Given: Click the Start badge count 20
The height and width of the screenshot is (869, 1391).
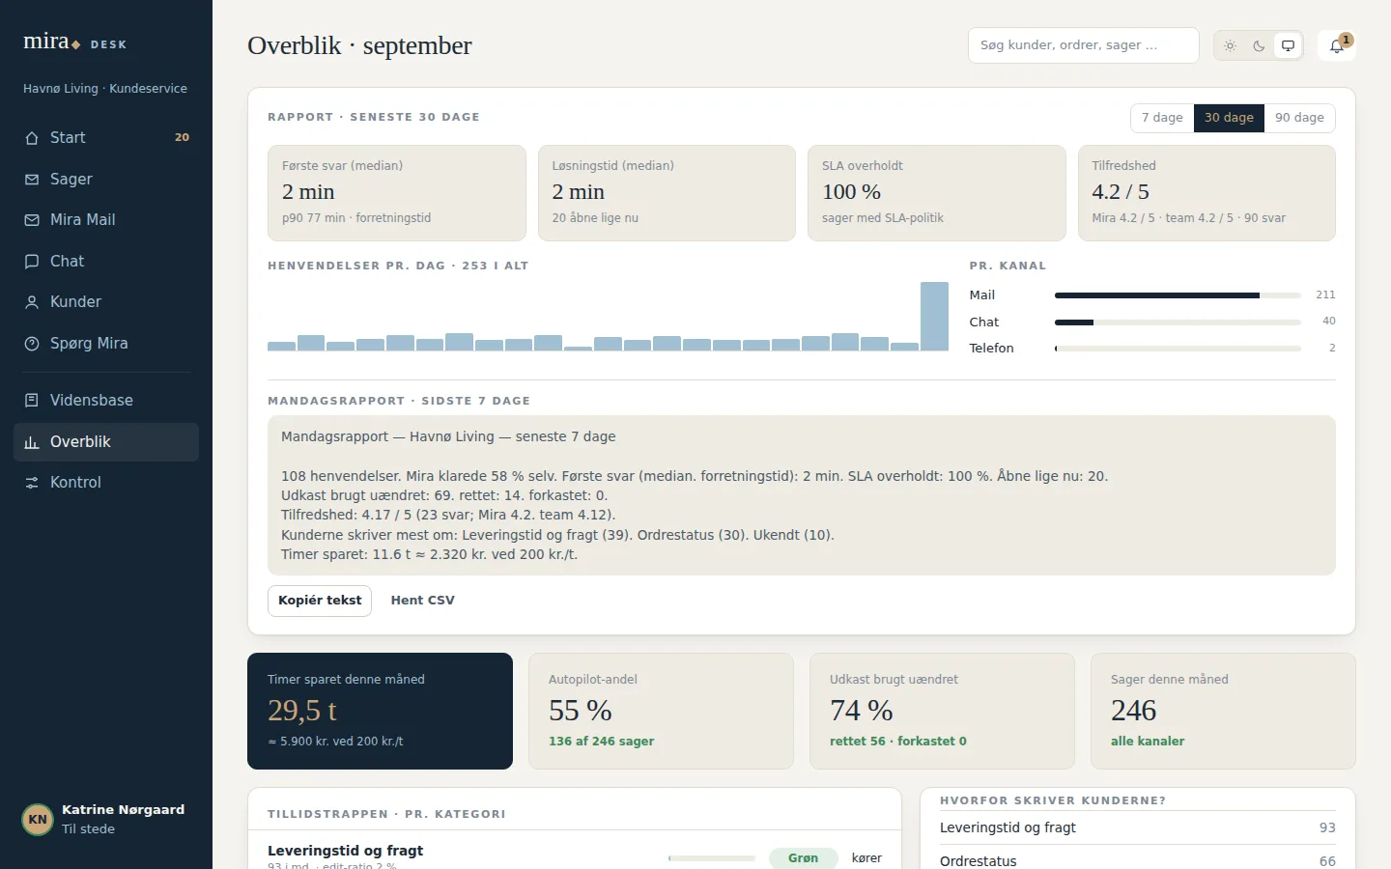Looking at the screenshot, I should tap(182, 138).
